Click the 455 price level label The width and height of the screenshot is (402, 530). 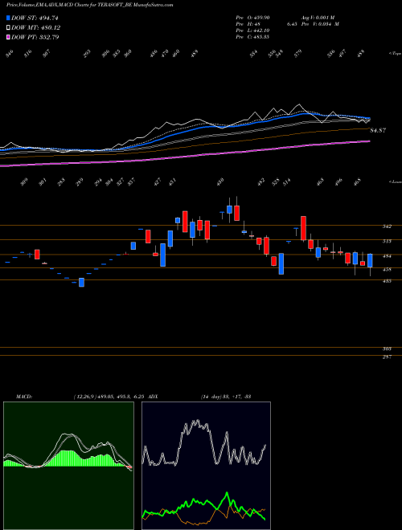click(x=387, y=270)
